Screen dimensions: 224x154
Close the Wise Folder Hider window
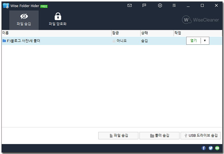coord(216,5)
